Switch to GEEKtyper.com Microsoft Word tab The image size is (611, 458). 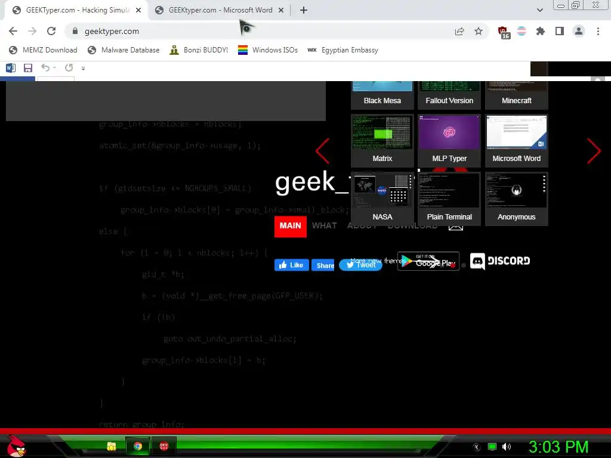tap(220, 10)
